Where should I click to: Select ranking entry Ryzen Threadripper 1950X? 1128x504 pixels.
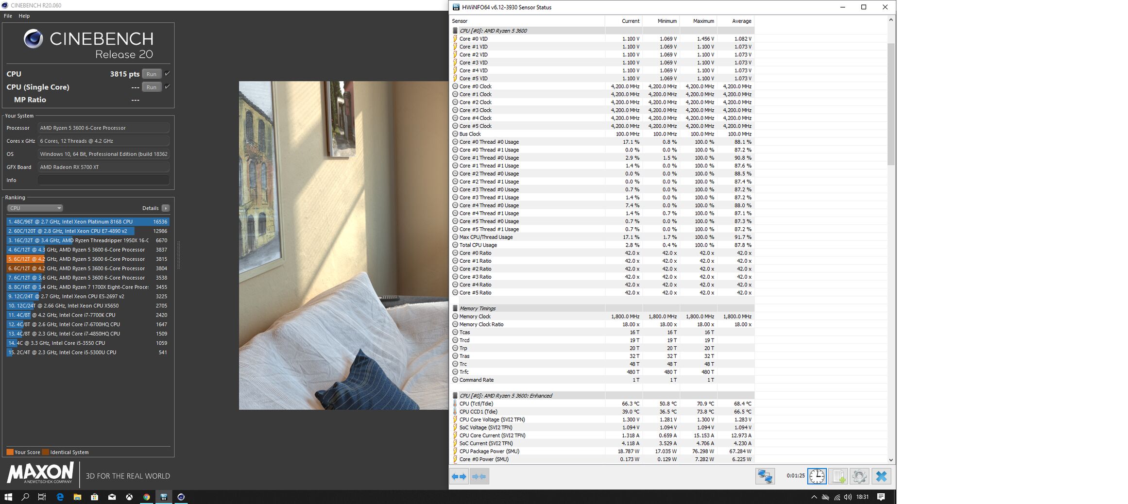point(88,240)
